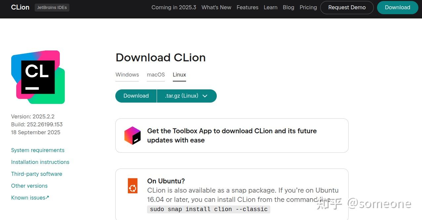Click the JetBrains IDEs badge

(x=52, y=7)
